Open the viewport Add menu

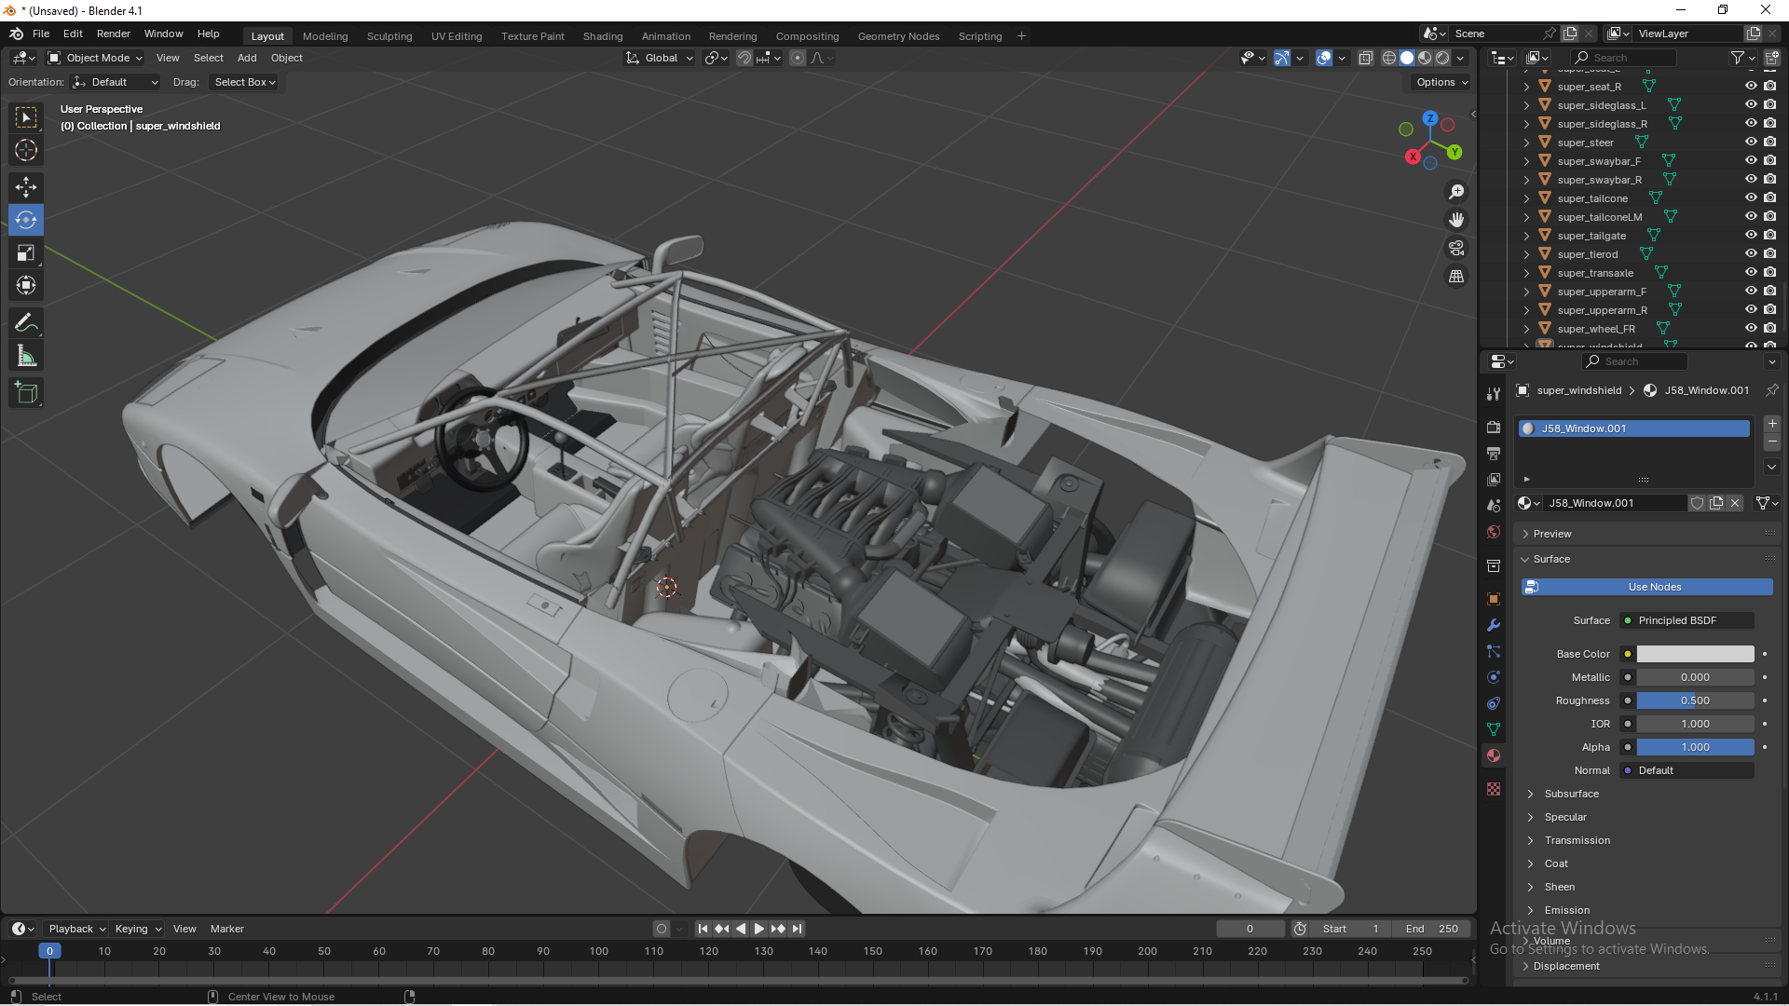pyautogui.click(x=247, y=58)
